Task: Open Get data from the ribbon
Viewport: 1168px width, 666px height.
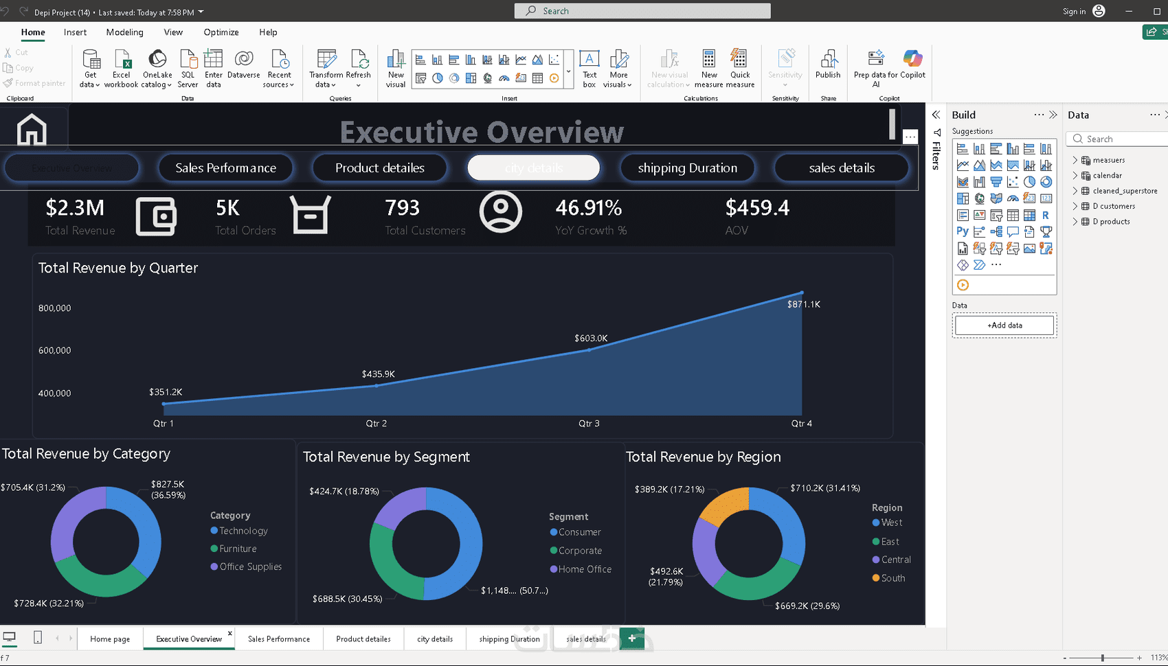Action: pos(90,69)
